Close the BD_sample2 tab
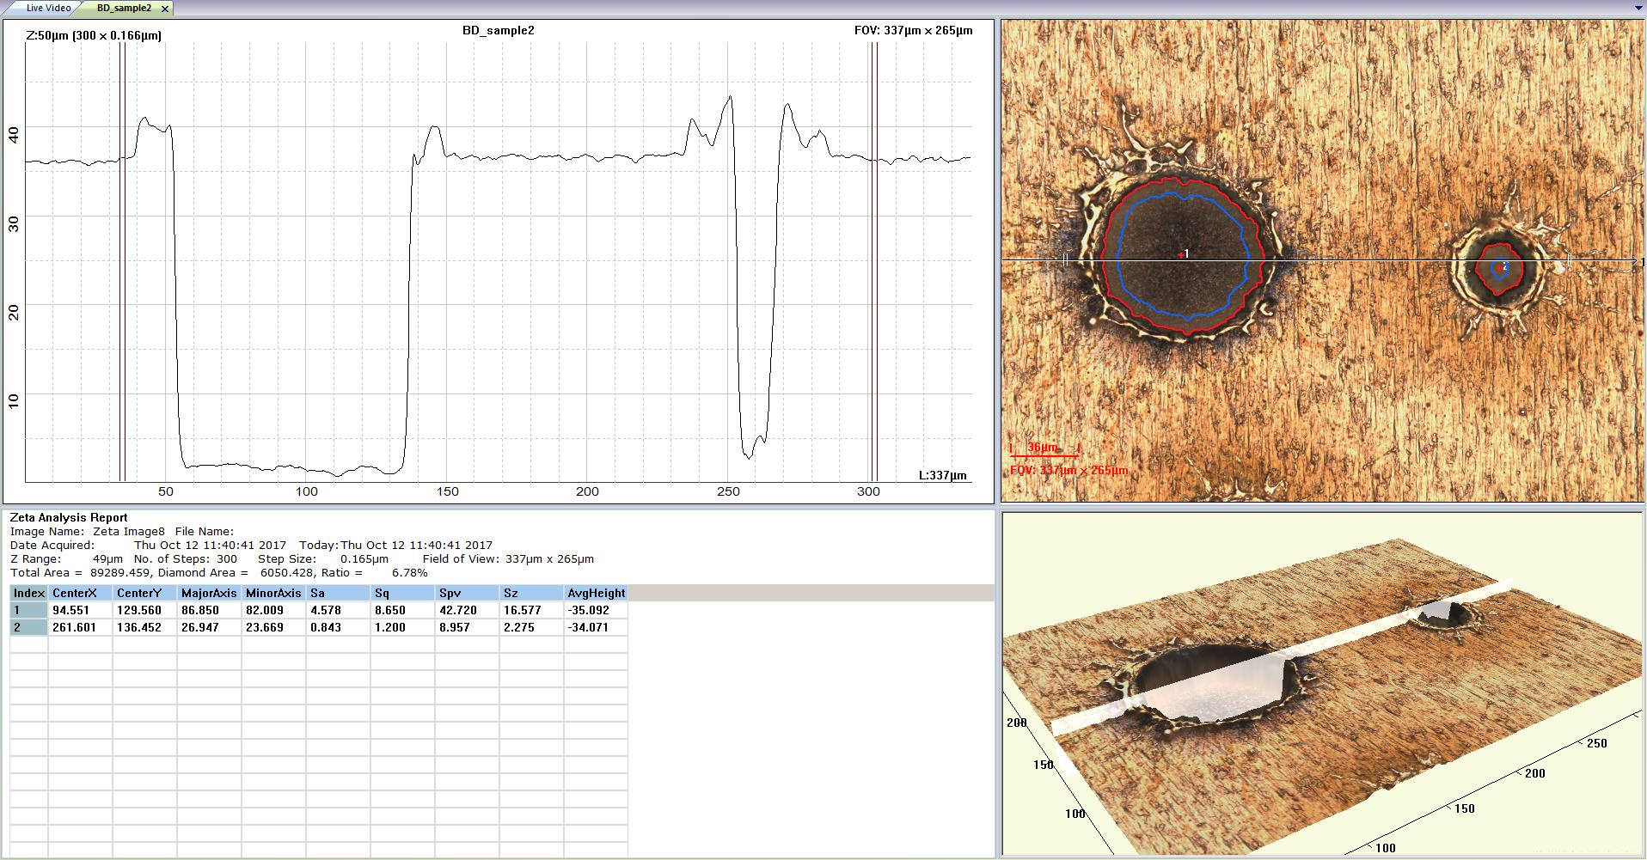The width and height of the screenshot is (1647, 860). pos(164,7)
